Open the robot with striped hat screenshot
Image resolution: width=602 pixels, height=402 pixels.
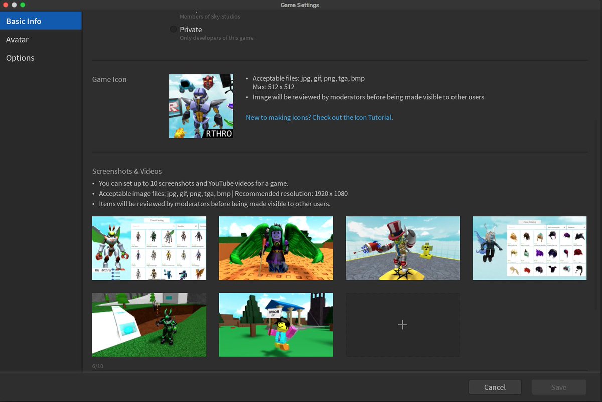(402, 248)
